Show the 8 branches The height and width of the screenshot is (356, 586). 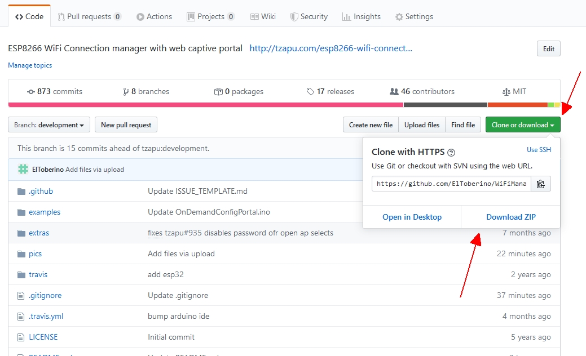(146, 91)
